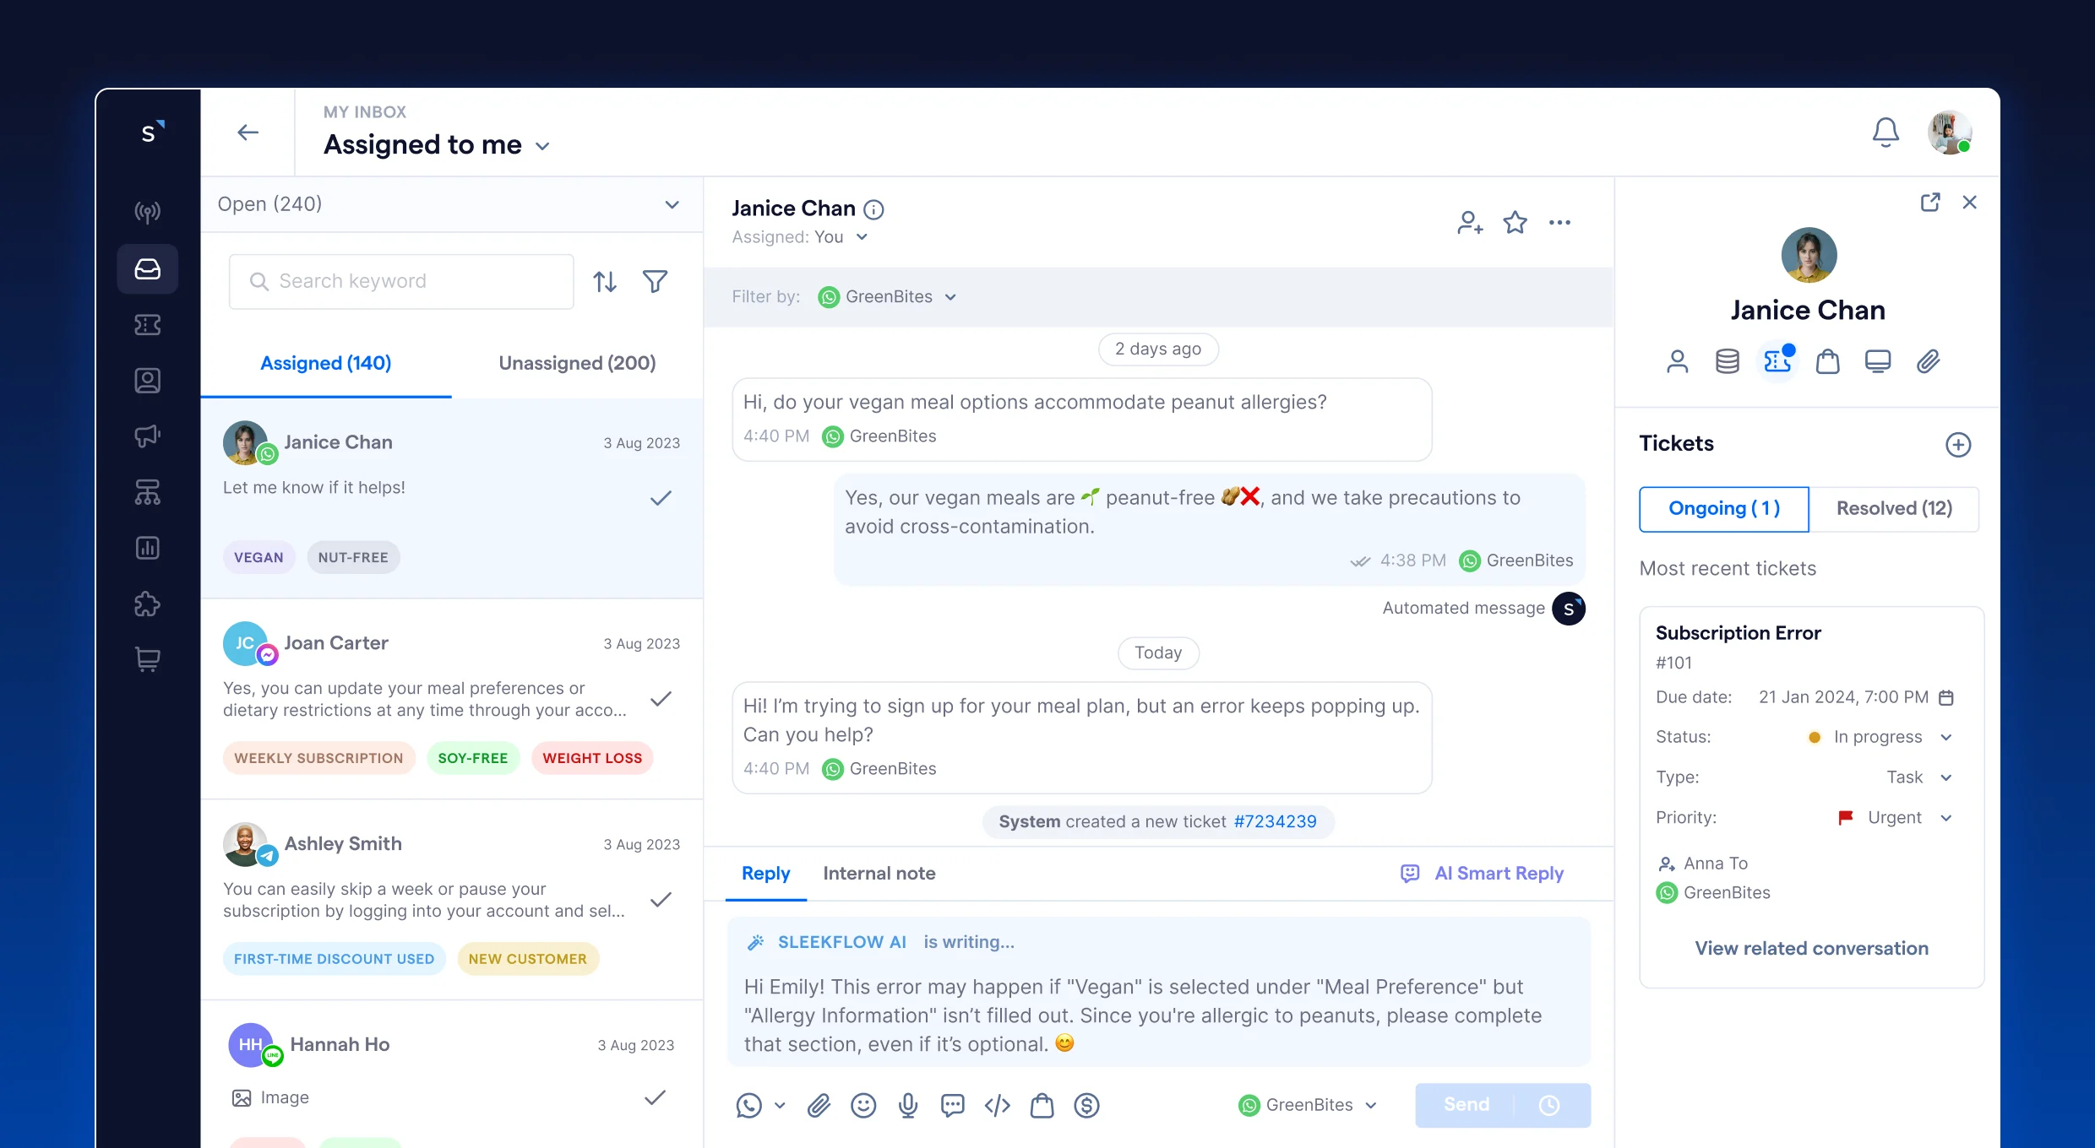The width and height of the screenshot is (2095, 1148).
Task: Open the emoji picker in reply toolbar
Action: click(x=863, y=1105)
